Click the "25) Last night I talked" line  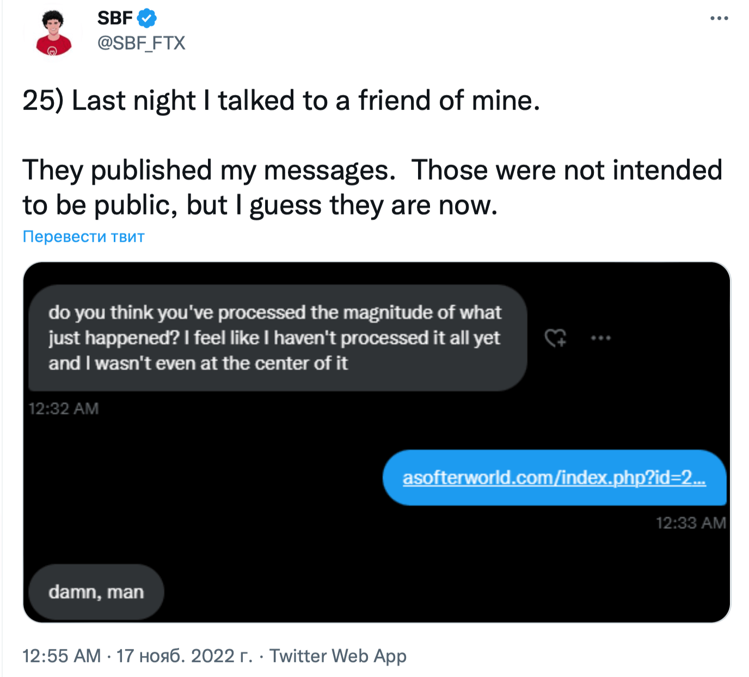[281, 101]
